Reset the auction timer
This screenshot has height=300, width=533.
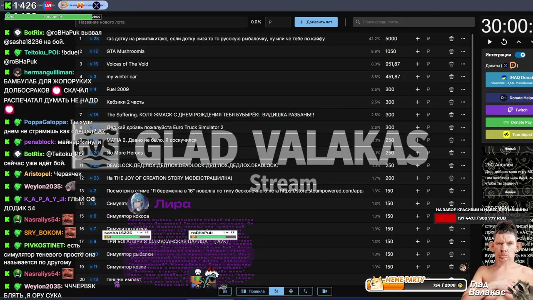(504, 42)
